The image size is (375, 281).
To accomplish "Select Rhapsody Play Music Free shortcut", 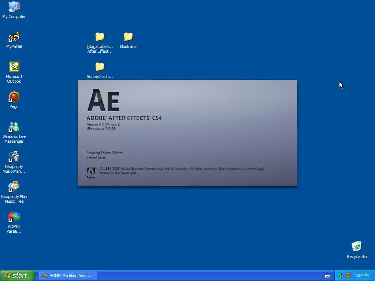I will [x=14, y=192].
